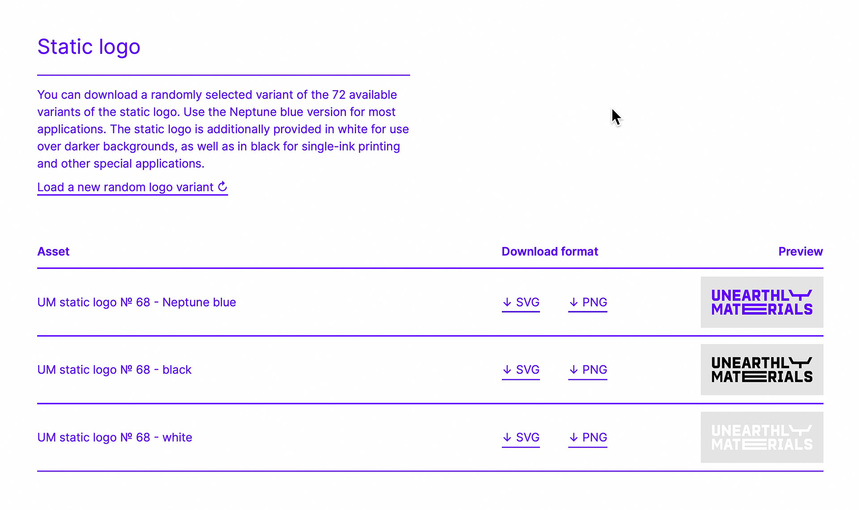Download black logo as SVG

pos(527,370)
